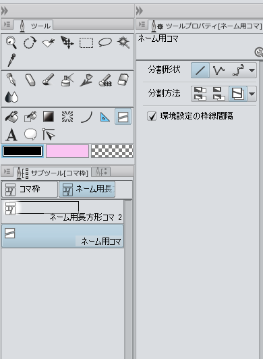263x359 pixels.
Task: Open the ツール palette menu button
Action: (7, 24)
